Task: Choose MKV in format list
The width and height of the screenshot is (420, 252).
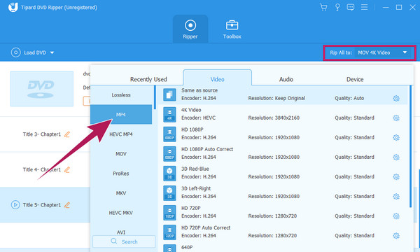Action: pyautogui.click(x=121, y=193)
